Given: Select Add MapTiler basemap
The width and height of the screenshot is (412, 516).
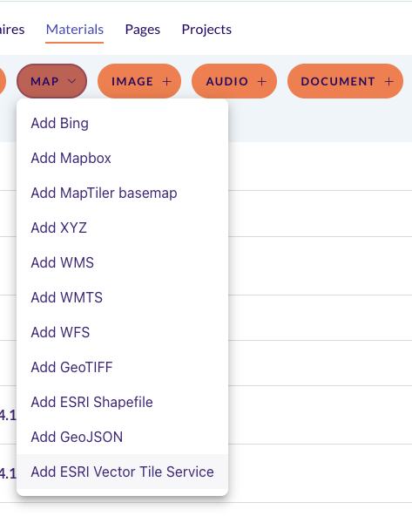Looking at the screenshot, I should click(122, 193).
